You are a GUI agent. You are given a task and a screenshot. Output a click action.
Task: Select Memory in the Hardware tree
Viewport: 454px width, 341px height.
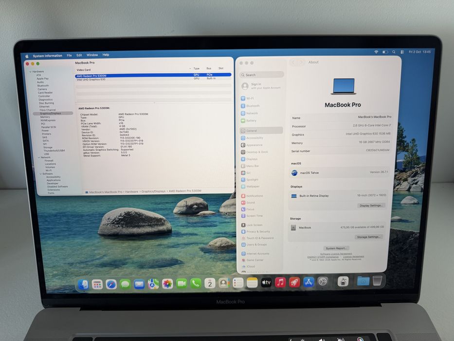(45, 117)
